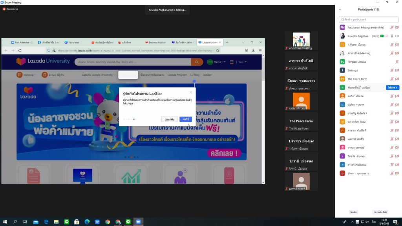Click Sukanya's camera-off icon
The height and width of the screenshot is (226, 402).
tap(397, 70)
